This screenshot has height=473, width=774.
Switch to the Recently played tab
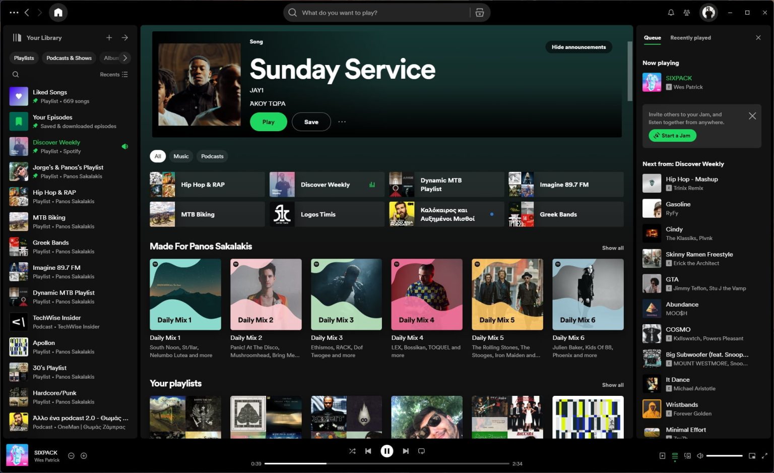(x=690, y=37)
